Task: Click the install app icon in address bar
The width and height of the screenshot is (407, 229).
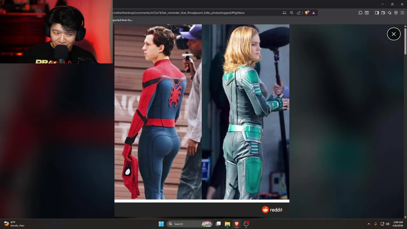Action: tap(285, 13)
